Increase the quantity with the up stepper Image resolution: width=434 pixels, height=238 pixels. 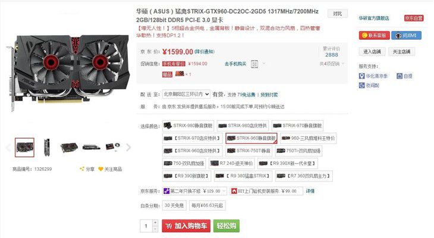(155, 223)
